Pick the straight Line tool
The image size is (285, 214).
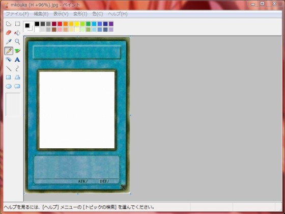[x=9, y=68]
